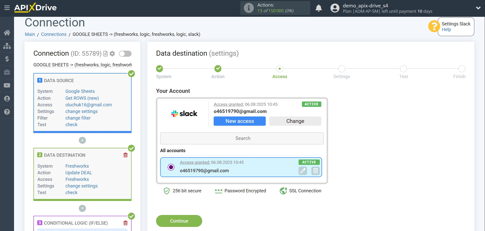Click the New access button

240,121
